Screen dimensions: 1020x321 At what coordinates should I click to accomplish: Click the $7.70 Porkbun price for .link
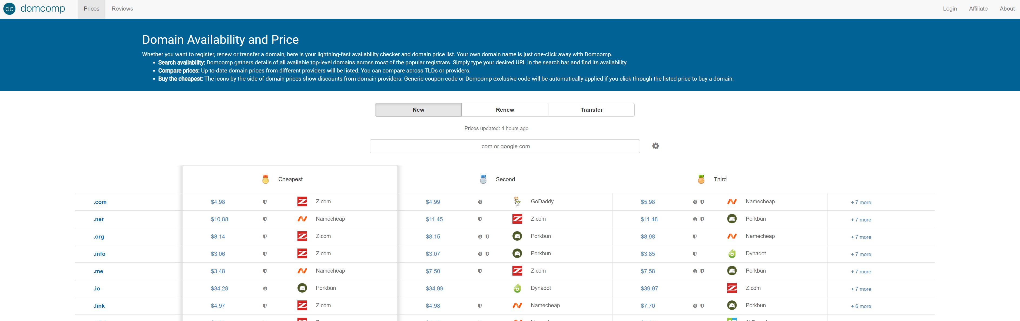(648, 306)
